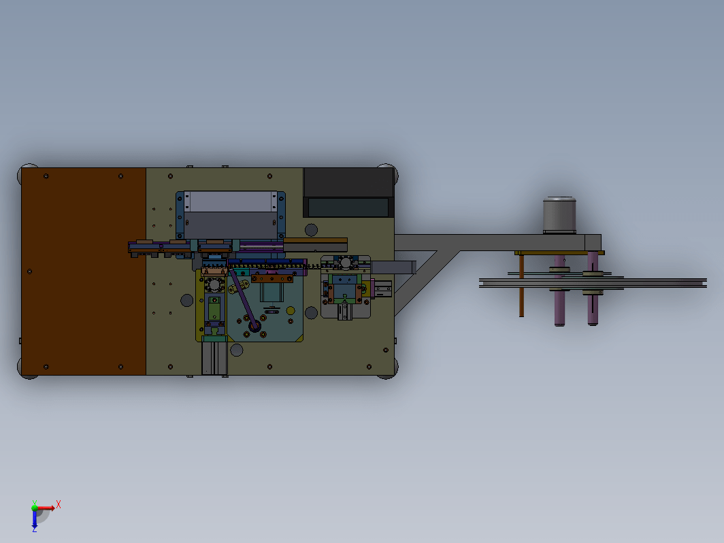Select the light gray cover inside the blue frame
724x543 pixels.
pyautogui.click(x=231, y=202)
